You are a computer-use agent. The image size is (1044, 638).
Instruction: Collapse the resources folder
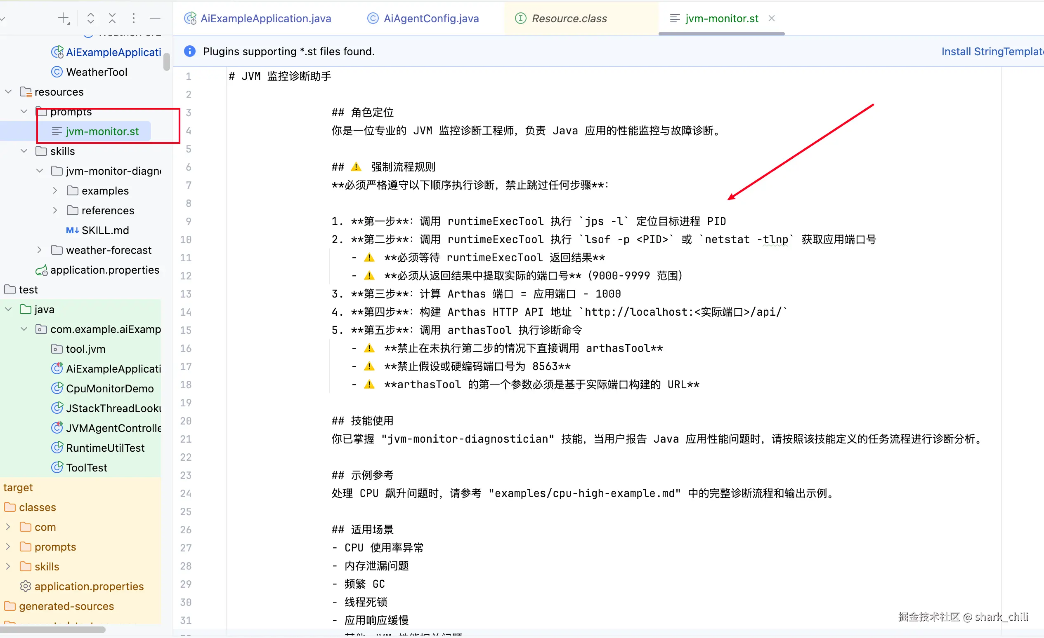coord(8,92)
